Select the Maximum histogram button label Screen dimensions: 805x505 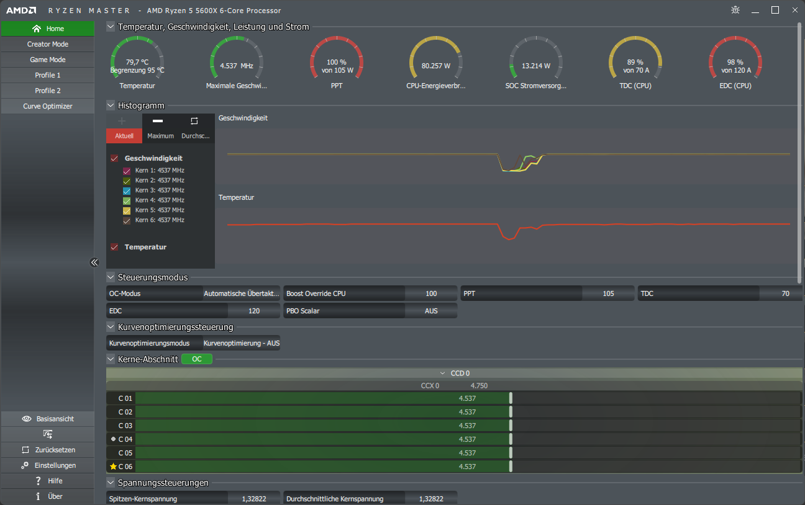coord(160,136)
